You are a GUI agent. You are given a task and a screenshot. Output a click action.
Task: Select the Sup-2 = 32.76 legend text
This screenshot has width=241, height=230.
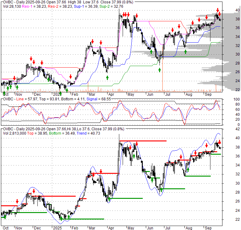[x=112, y=6]
